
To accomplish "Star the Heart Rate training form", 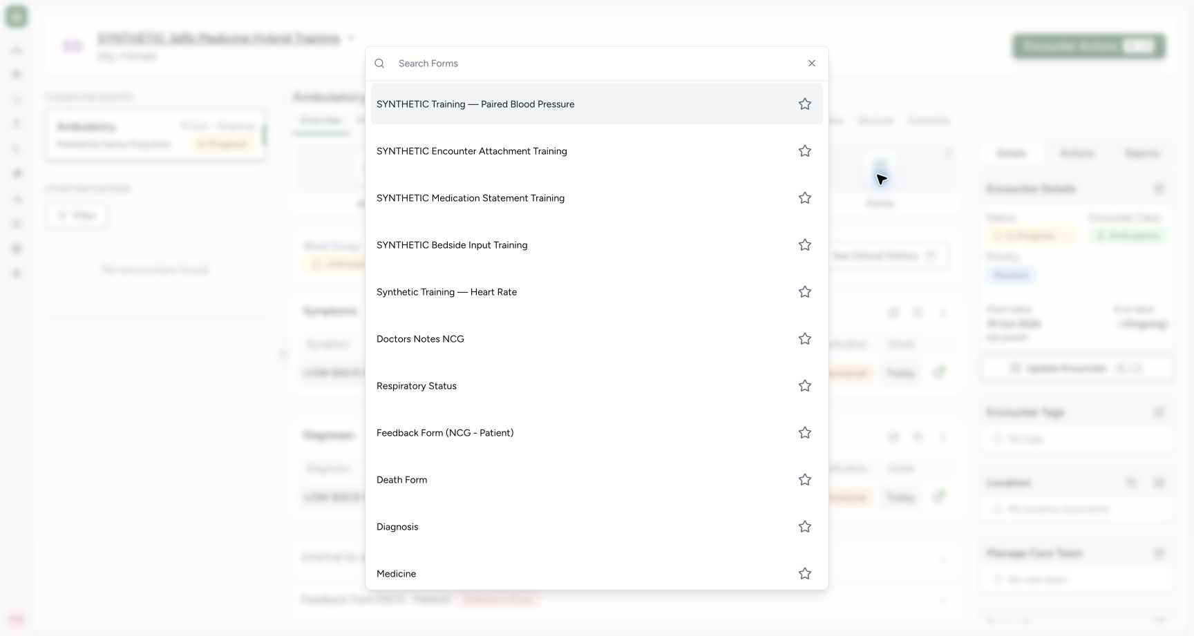I will coord(804,292).
